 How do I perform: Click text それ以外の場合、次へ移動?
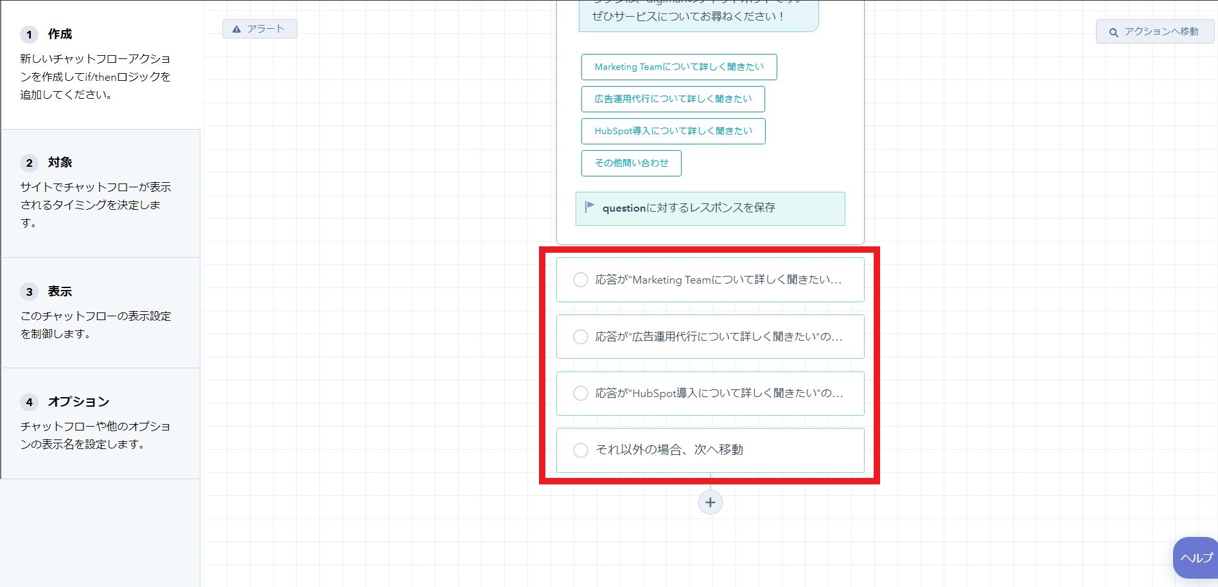click(x=669, y=450)
